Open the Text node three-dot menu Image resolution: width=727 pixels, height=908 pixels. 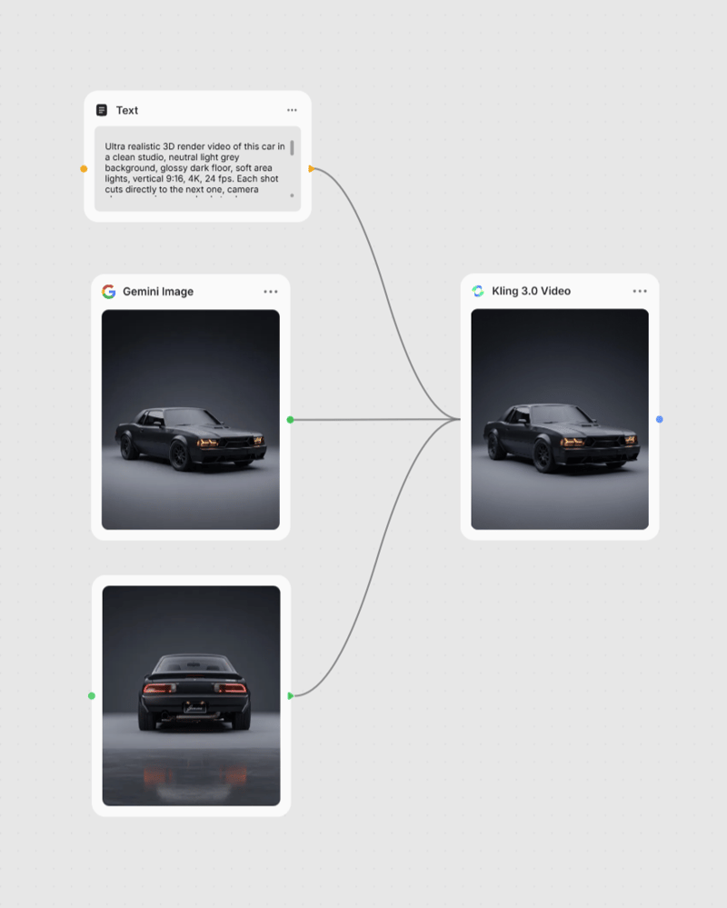pyautogui.click(x=292, y=110)
